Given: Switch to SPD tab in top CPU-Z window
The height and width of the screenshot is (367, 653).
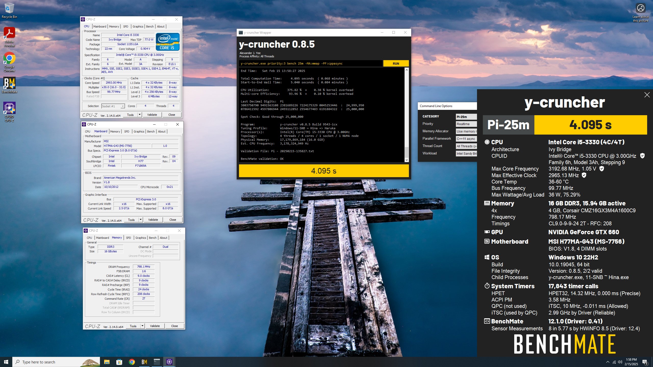Looking at the screenshot, I should click(x=125, y=27).
